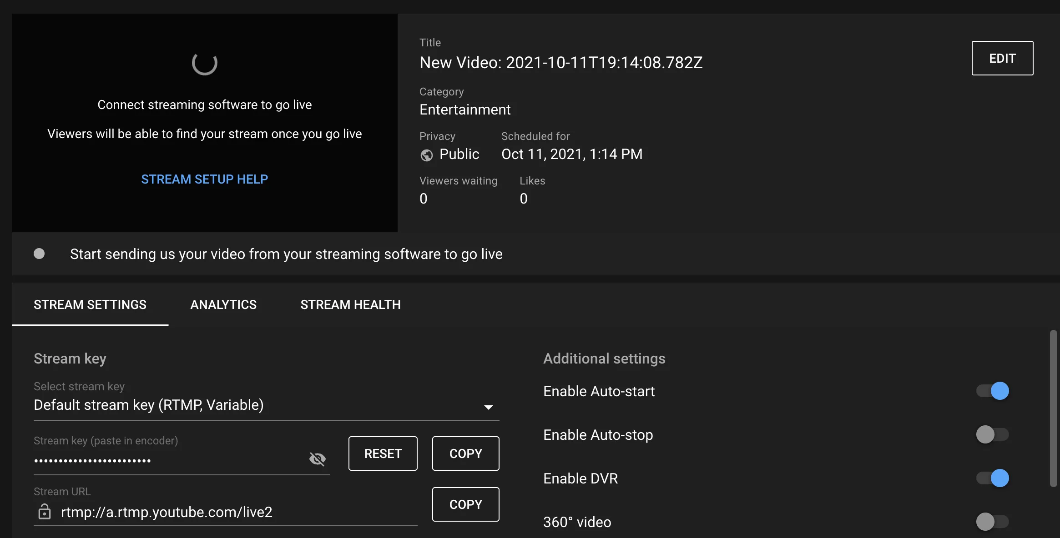Click the lock icon beside Stream URL
Image resolution: width=1060 pixels, height=538 pixels.
44,512
